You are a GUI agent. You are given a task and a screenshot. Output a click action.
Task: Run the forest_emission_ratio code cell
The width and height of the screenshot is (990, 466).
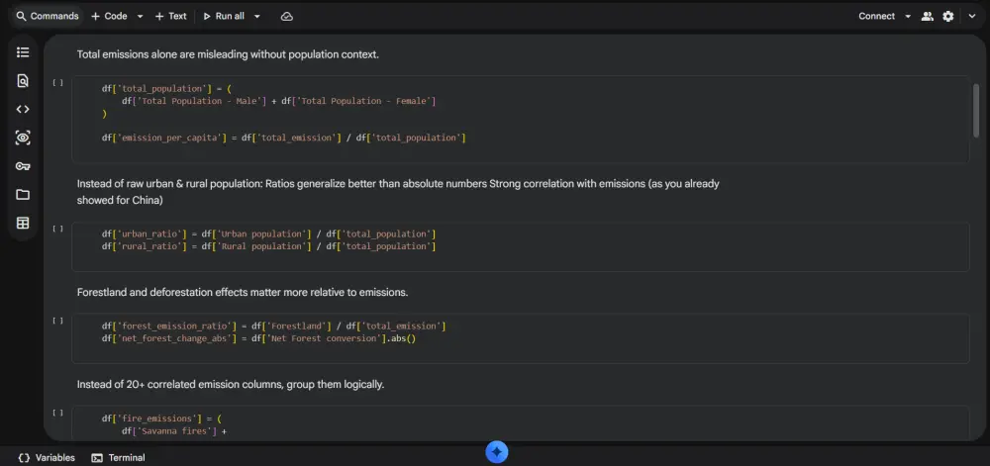click(x=58, y=321)
